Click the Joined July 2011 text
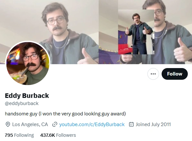Image resolution: width=192 pixels, height=141 pixels. [153, 124]
